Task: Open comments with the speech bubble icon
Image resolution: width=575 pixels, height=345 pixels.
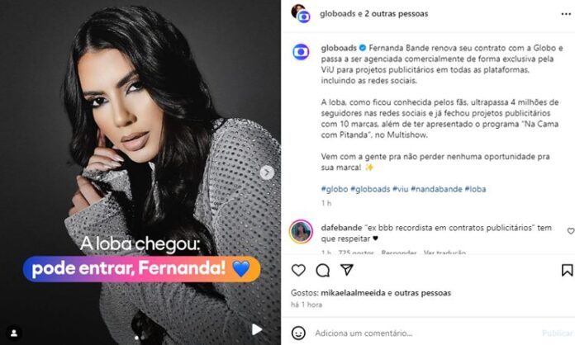Action: (323, 270)
